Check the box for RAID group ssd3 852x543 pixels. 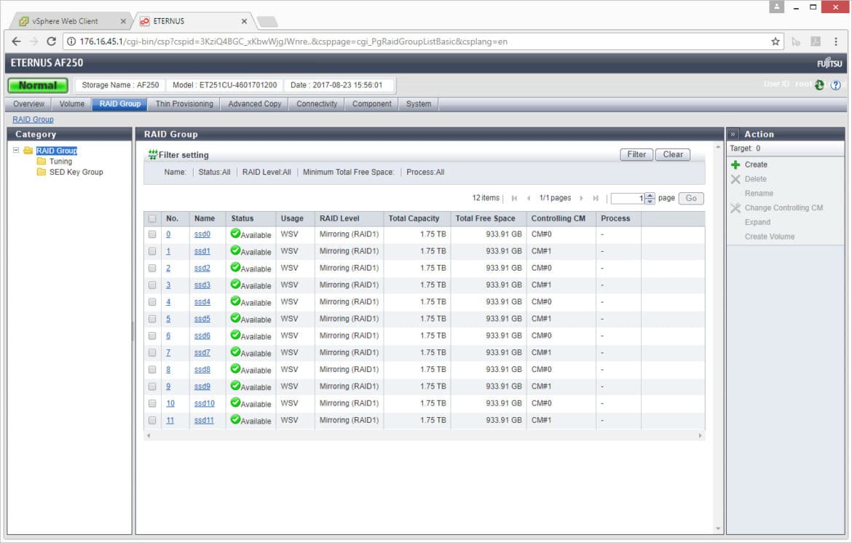(x=152, y=285)
